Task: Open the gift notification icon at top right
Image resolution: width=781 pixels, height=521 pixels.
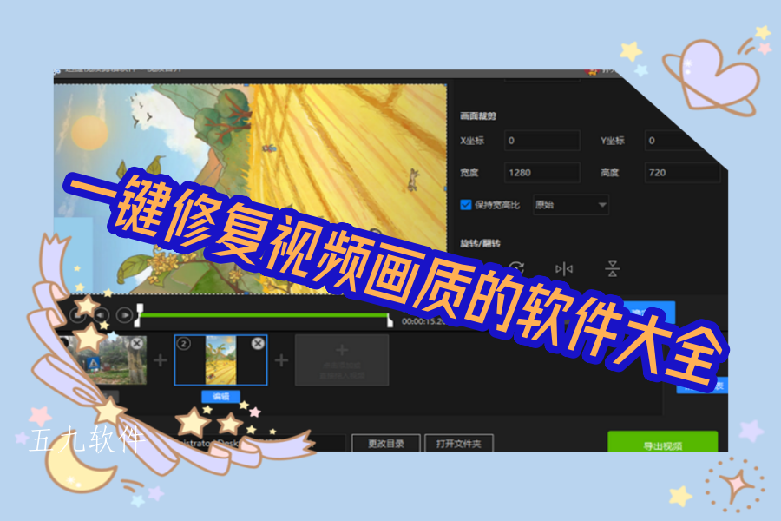Action: pos(591,73)
